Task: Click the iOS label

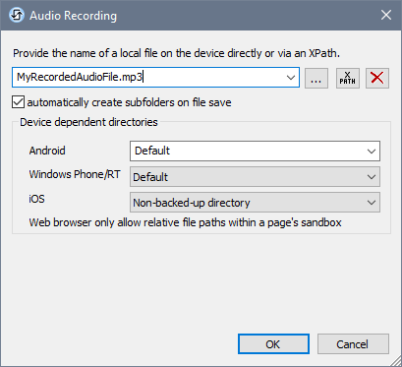Action: 36,199
